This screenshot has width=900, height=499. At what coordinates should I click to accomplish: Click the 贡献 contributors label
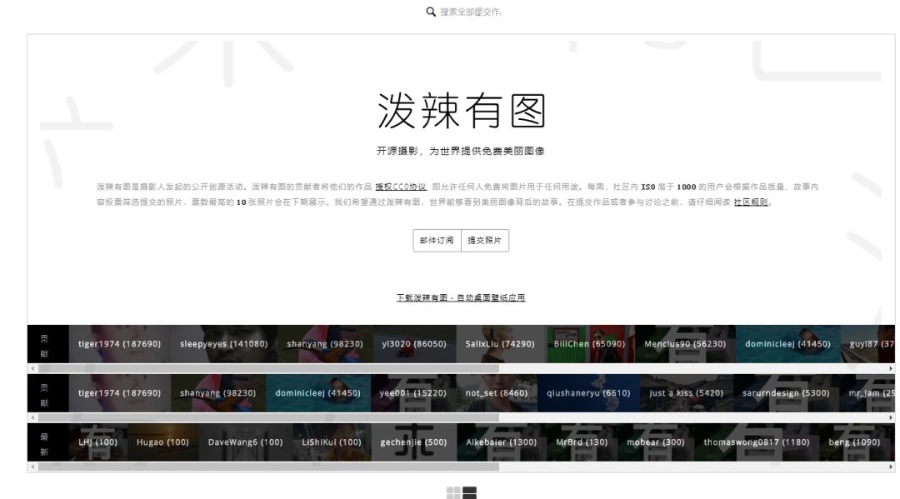(x=46, y=342)
